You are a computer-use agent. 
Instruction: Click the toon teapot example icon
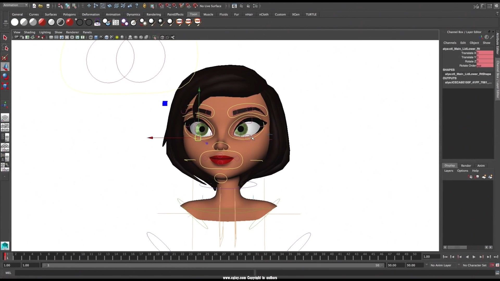coord(97,22)
